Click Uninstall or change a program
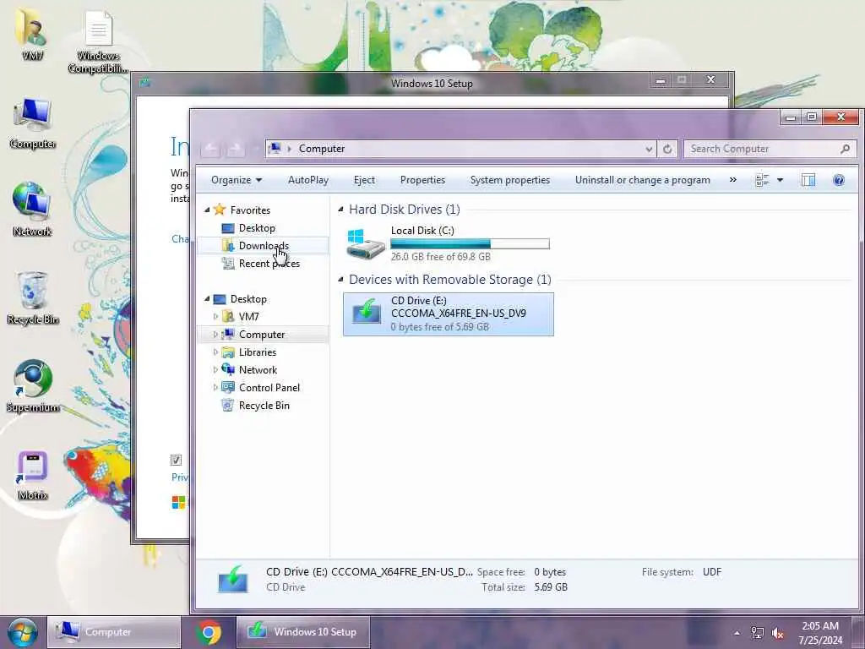This screenshot has width=865, height=649. (x=642, y=180)
